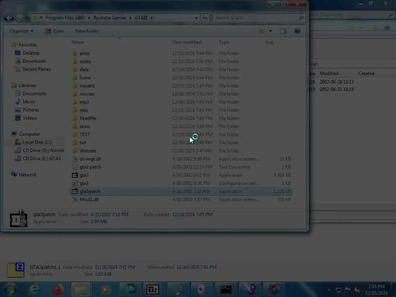Screen dimensions: 396x297
Task: Open the help question-mark icon
Action: (297, 31)
